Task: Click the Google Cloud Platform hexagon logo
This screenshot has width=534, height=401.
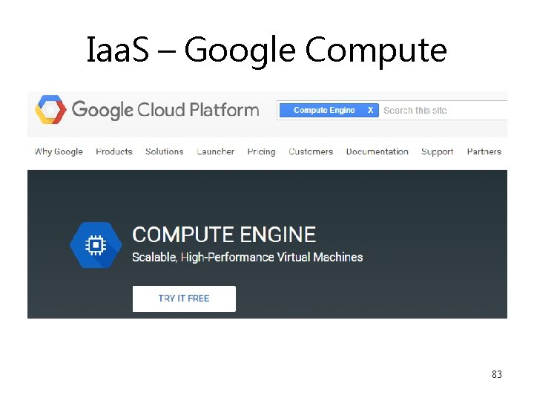Action: click(x=50, y=110)
